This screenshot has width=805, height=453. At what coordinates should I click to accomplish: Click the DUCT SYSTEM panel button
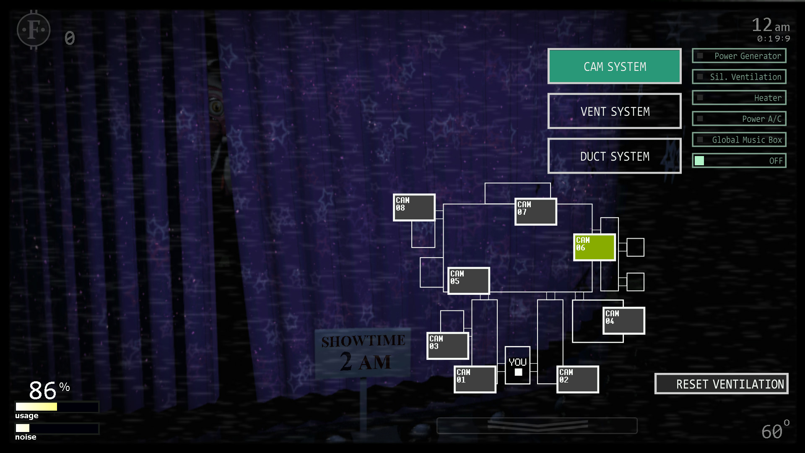point(615,156)
